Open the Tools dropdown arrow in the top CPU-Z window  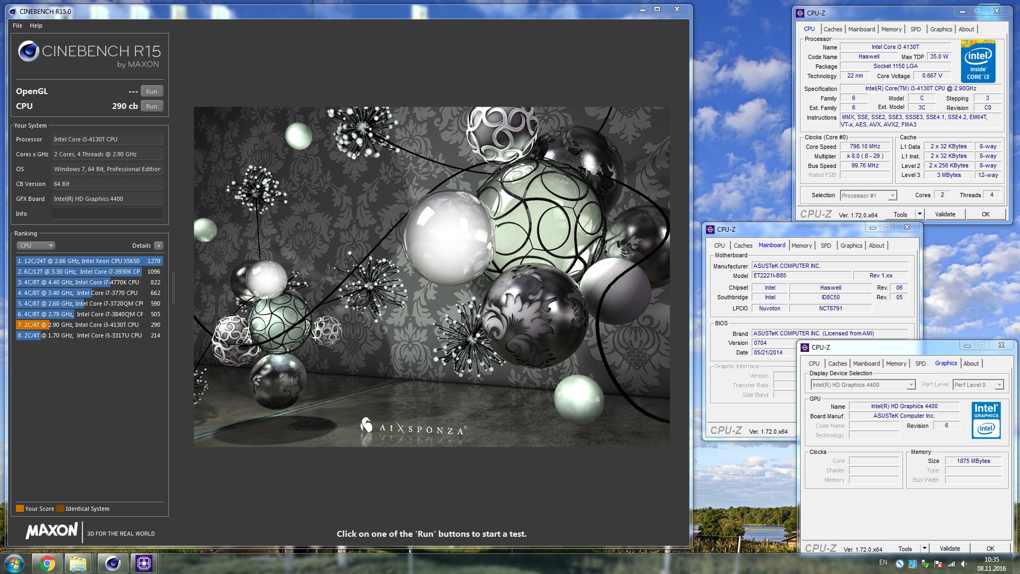point(920,214)
